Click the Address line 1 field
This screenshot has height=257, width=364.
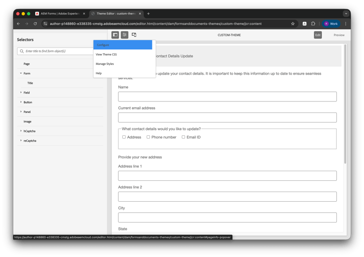pyautogui.click(x=227, y=176)
